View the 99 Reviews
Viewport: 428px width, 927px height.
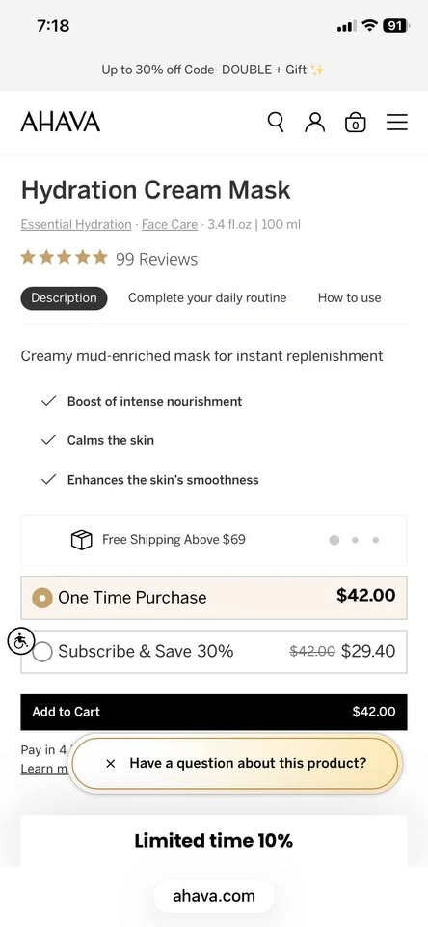coord(156,259)
